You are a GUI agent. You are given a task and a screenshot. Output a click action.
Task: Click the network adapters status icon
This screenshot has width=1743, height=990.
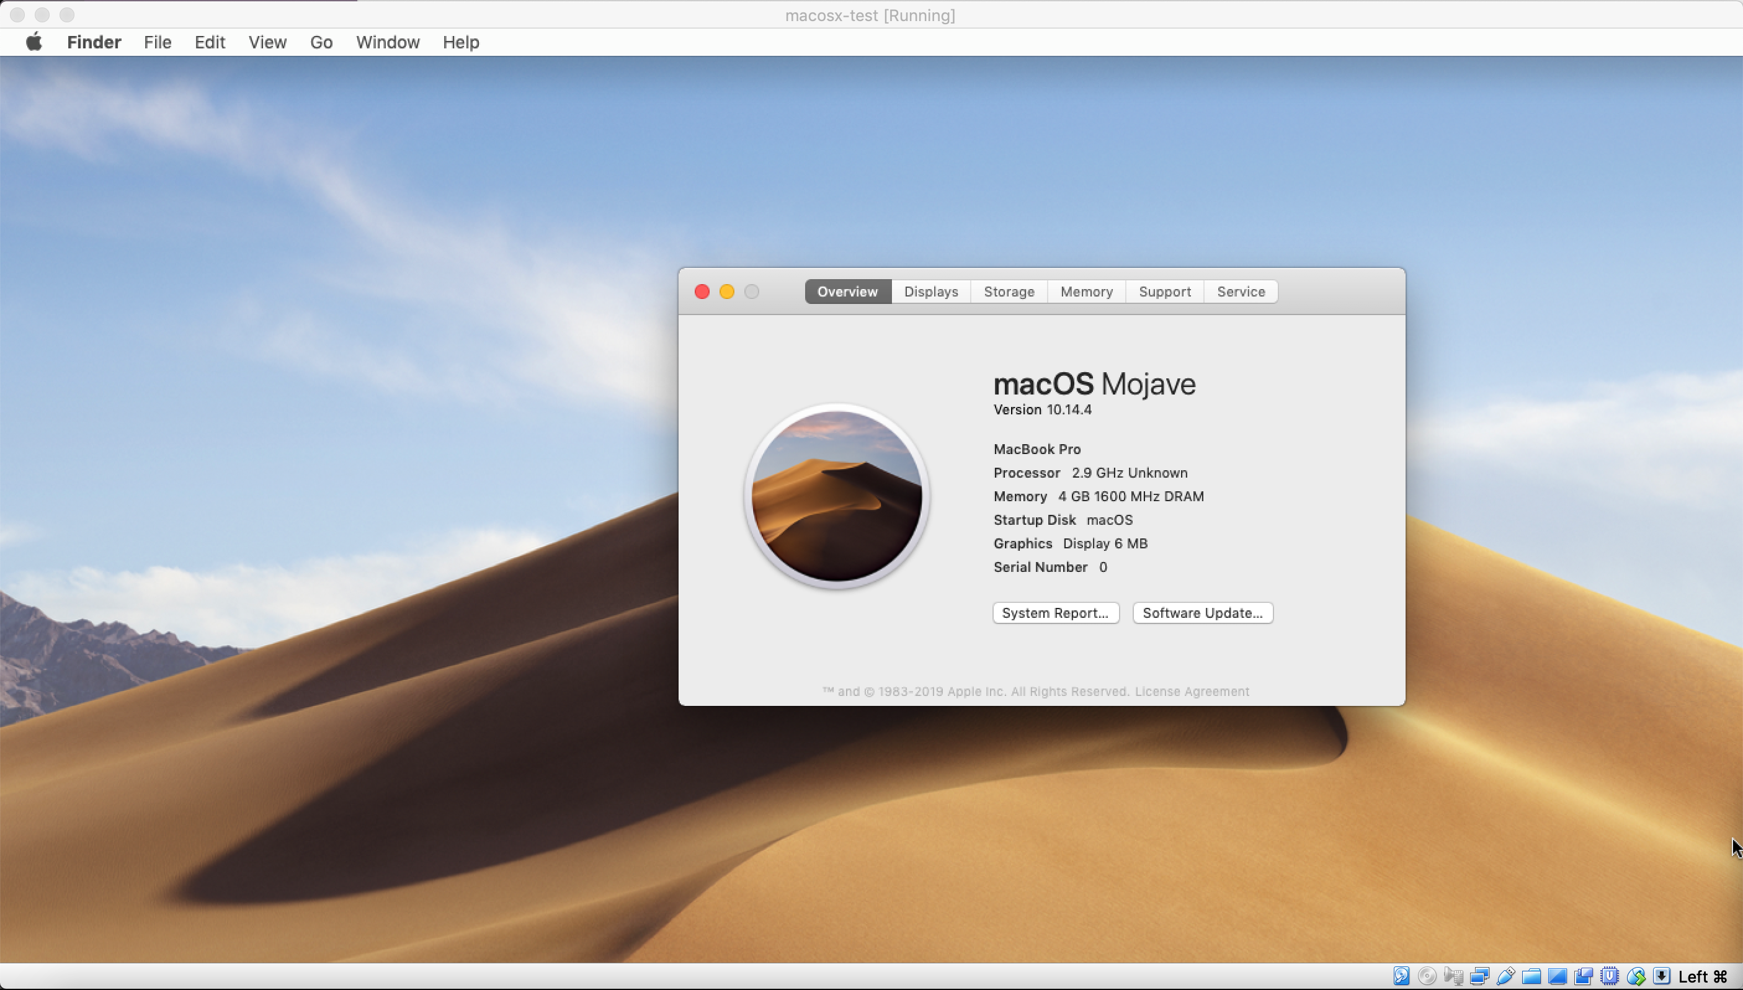click(1479, 976)
